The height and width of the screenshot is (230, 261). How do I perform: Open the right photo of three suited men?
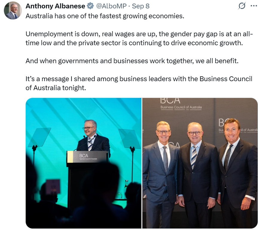pos(200,163)
